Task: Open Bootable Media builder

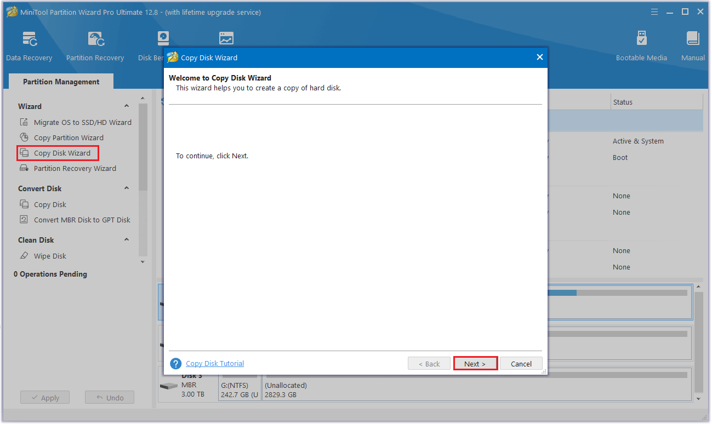Action: [641, 46]
